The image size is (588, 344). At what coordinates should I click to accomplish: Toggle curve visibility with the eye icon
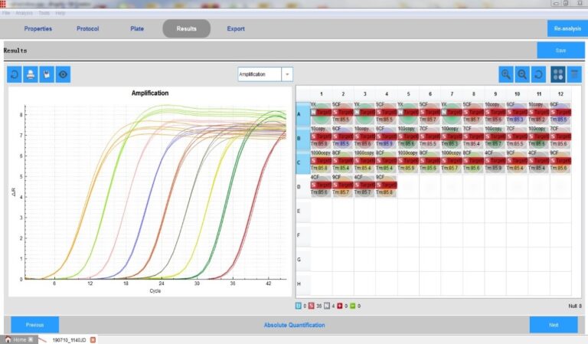click(64, 74)
